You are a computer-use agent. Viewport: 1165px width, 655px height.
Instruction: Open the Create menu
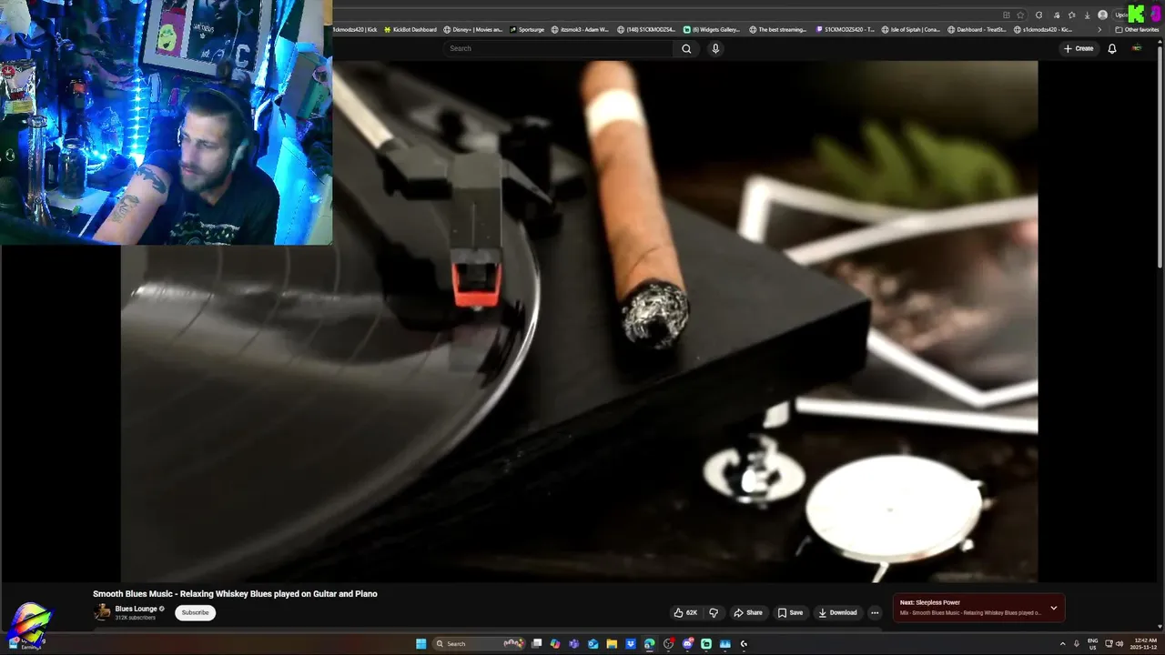tap(1079, 48)
